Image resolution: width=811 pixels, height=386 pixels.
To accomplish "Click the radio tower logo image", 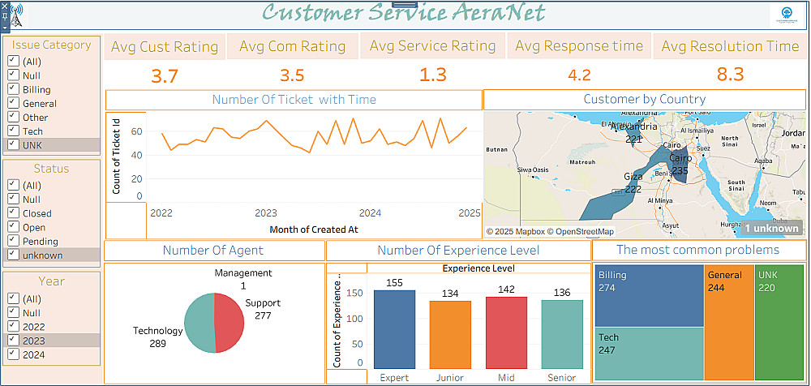I will (16, 15).
